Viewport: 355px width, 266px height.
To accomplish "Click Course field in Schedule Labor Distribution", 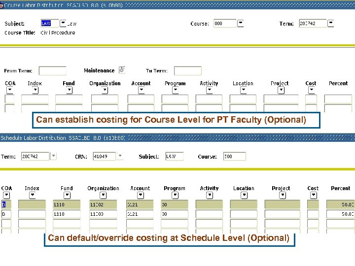I will point(235,156).
